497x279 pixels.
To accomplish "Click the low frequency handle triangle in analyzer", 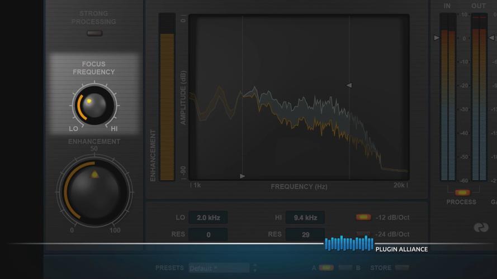I will (242, 176).
